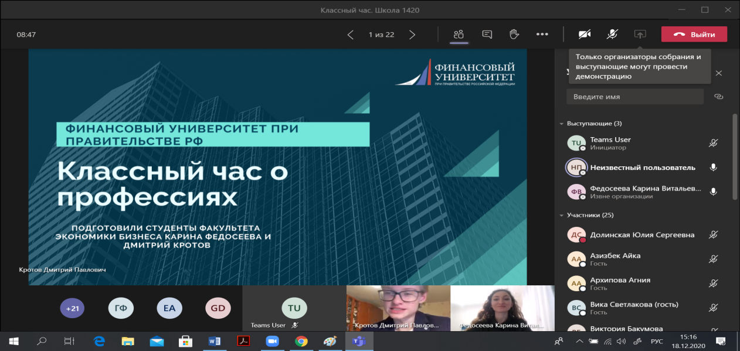The height and width of the screenshot is (351, 740).
Task: Open Paint from the taskbar
Action: (x=330, y=340)
